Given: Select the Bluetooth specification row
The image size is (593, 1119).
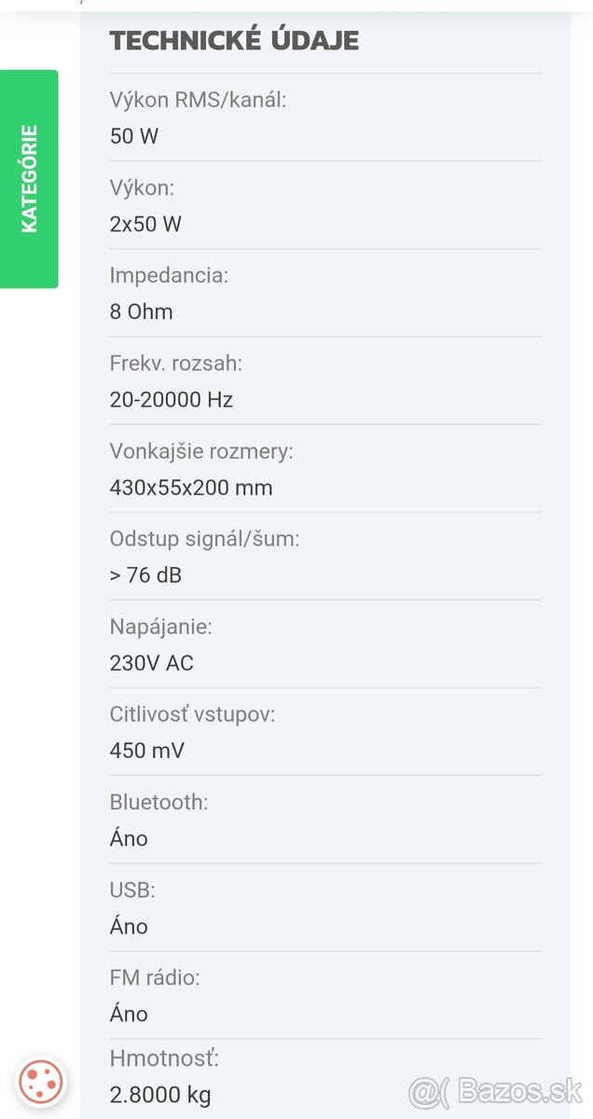Looking at the screenshot, I should [159, 802].
